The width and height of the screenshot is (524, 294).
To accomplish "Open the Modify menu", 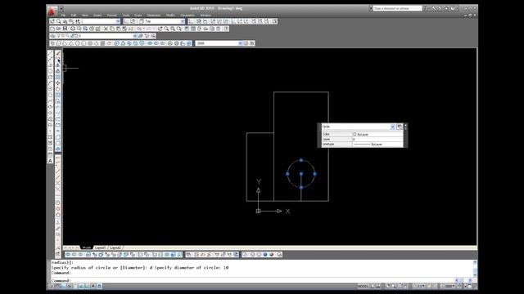I will 170,15.
